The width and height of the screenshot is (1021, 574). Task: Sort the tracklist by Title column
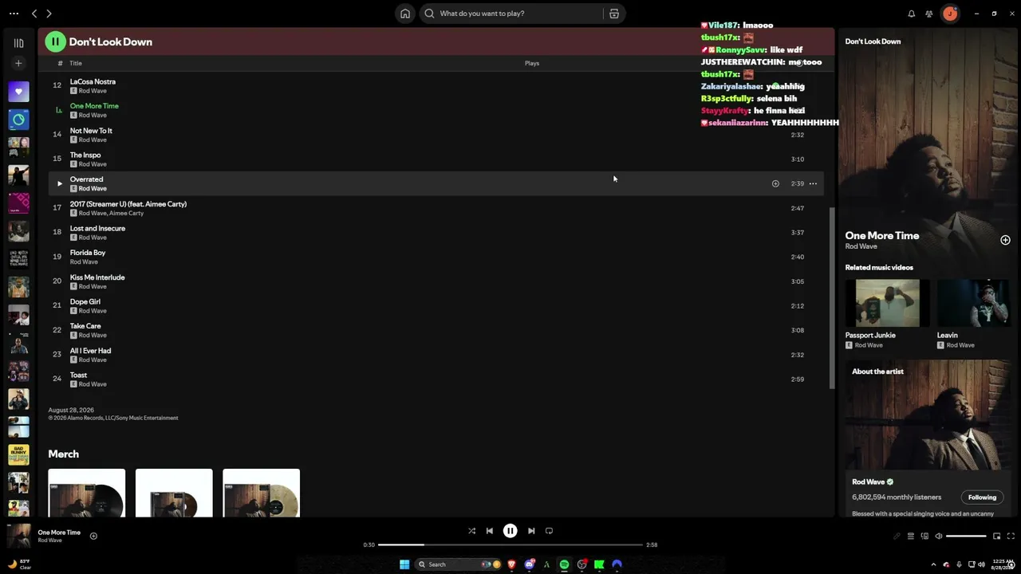click(76, 63)
